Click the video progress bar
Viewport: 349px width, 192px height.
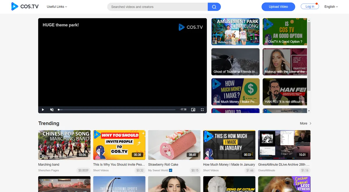click(x=116, y=110)
